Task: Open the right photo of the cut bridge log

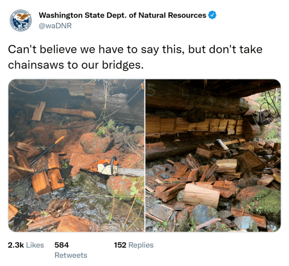Action: click(213, 156)
